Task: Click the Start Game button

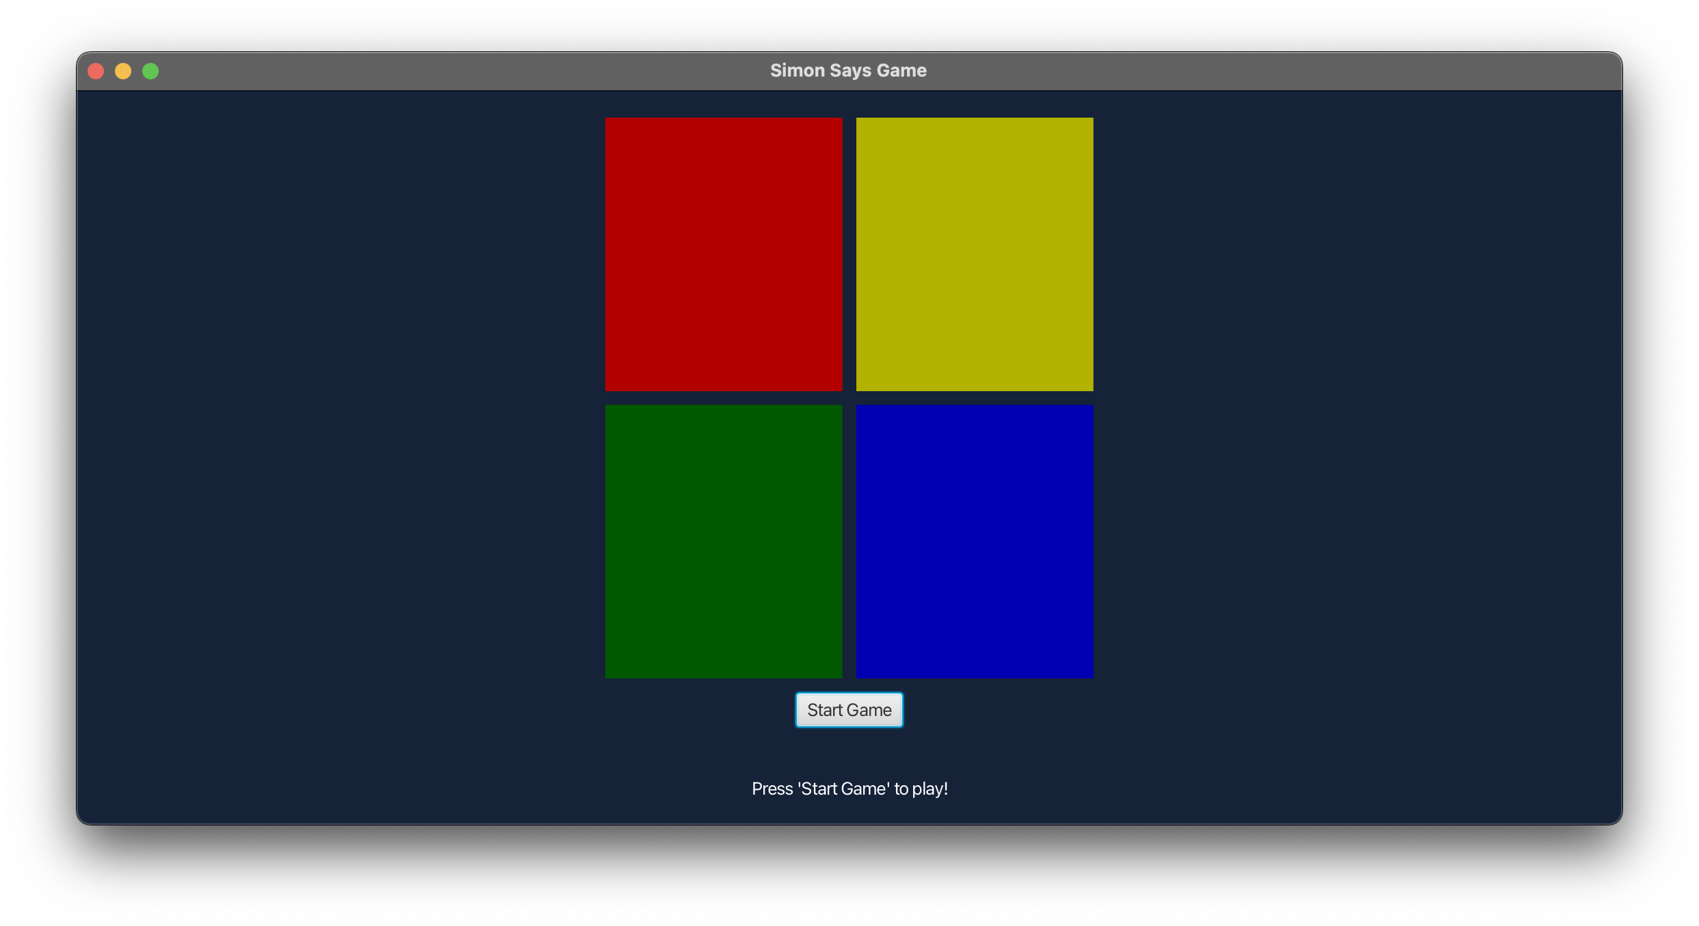Action: pyautogui.click(x=849, y=709)
